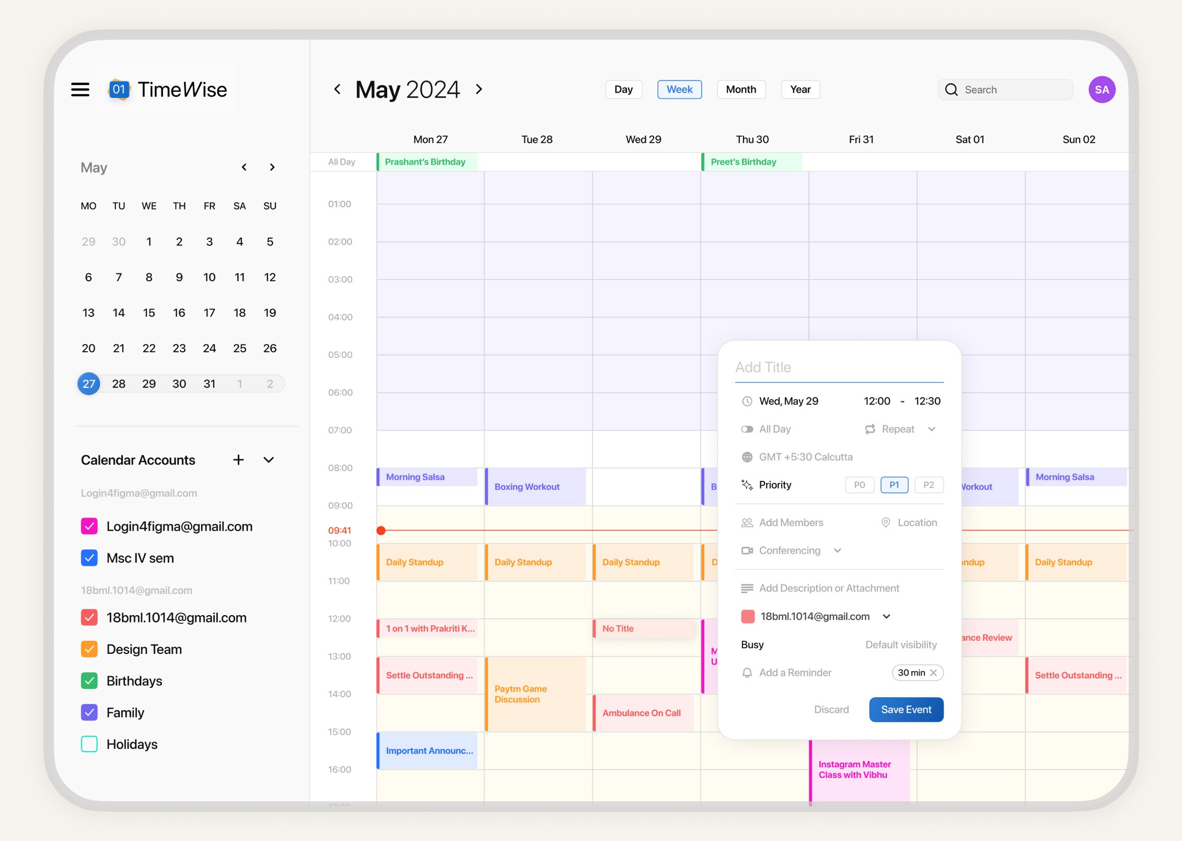Click Discard in the event popup

[831, 710]
